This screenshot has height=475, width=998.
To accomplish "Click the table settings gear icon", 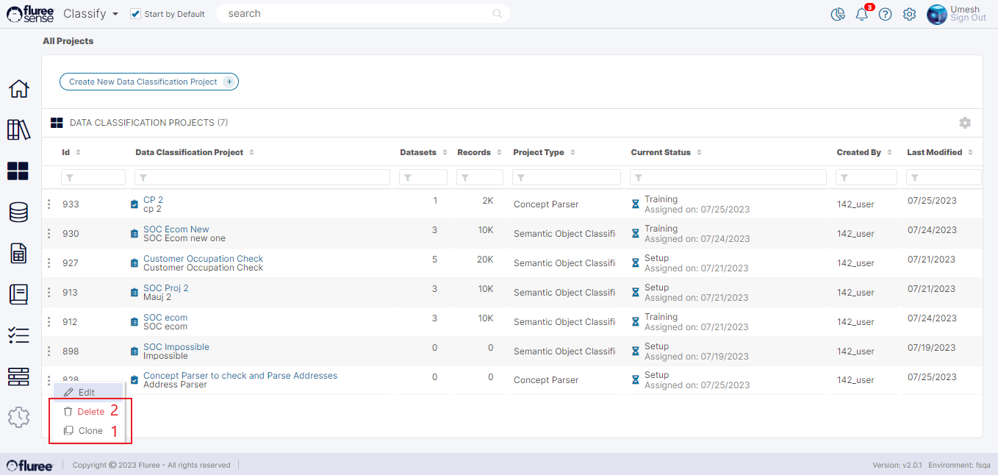I will point(965,123).
